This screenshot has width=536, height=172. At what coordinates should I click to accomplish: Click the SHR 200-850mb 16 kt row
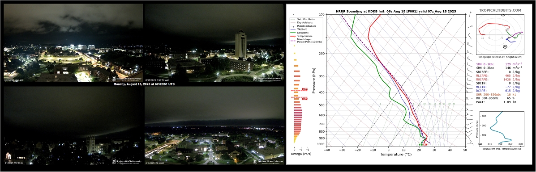[x=497, y=95]
